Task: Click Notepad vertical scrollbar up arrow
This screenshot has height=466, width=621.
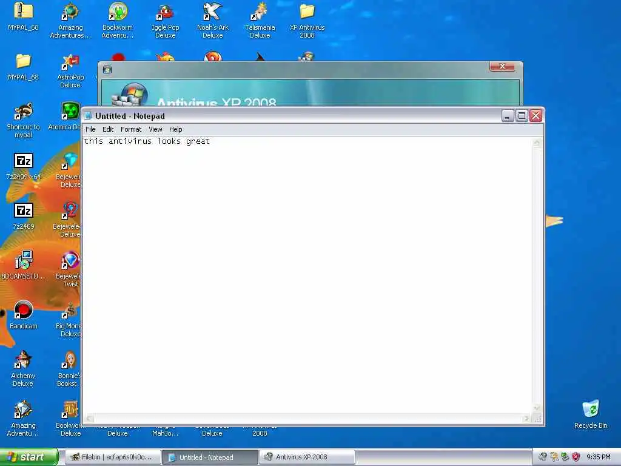Action: coord(537,143)
